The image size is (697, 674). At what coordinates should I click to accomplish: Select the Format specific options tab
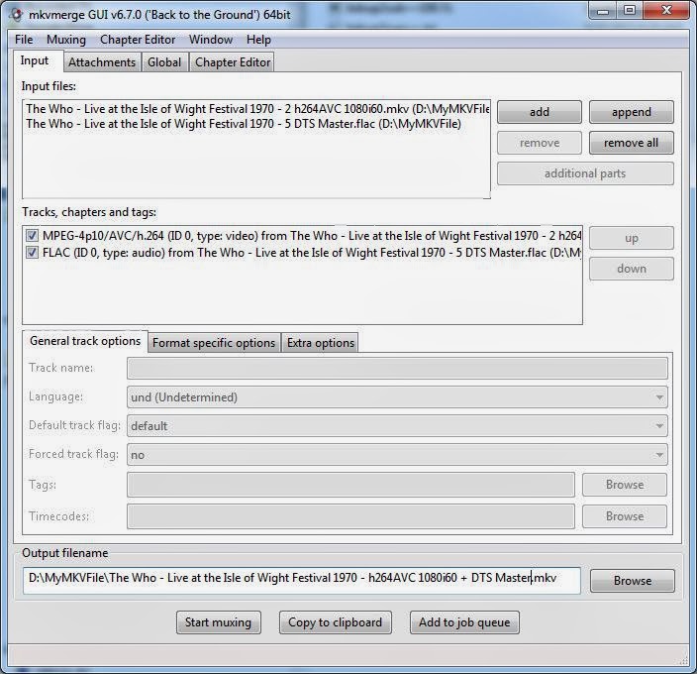(x=214, y=343)
